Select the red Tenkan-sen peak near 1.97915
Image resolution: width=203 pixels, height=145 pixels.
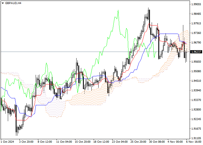149,24
